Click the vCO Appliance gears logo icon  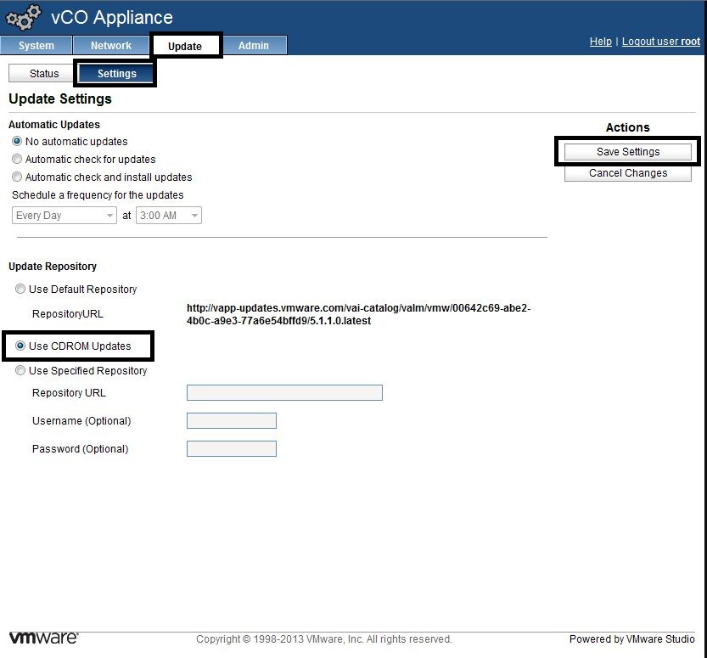[24, 17]
